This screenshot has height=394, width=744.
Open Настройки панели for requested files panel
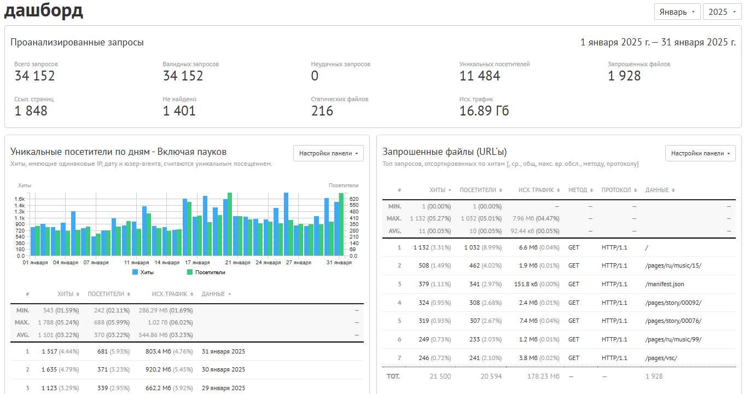click(x=700, y=153)
